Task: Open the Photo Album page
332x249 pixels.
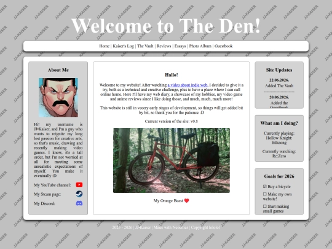Action: pos(200,46)
